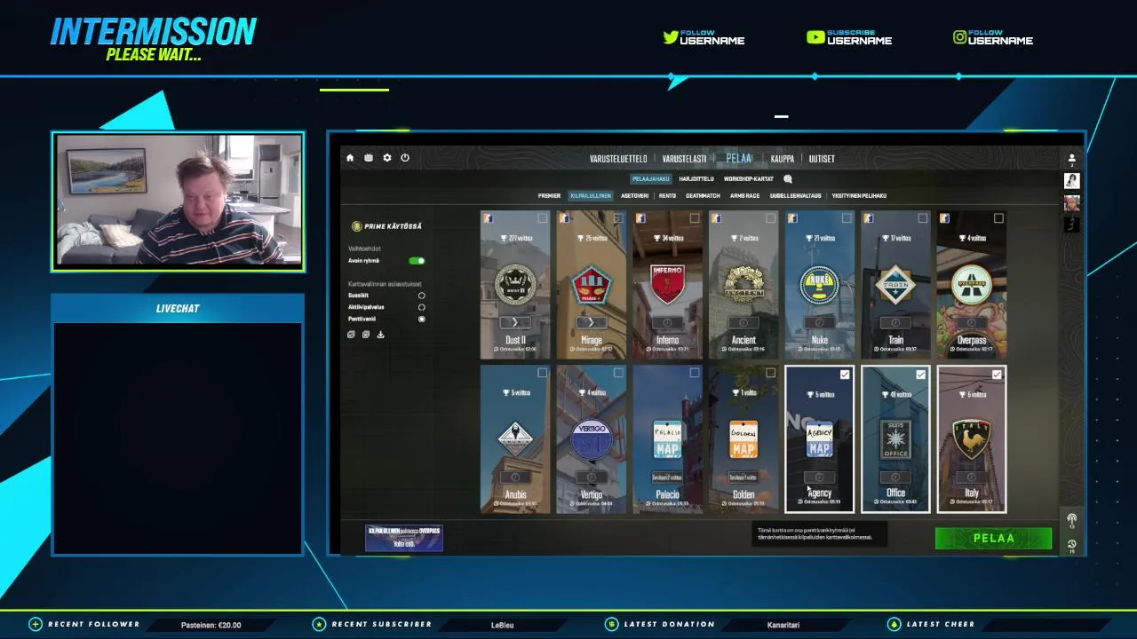Click the Prime coin badge icon
1137x639 pixels.
point(357,226)
